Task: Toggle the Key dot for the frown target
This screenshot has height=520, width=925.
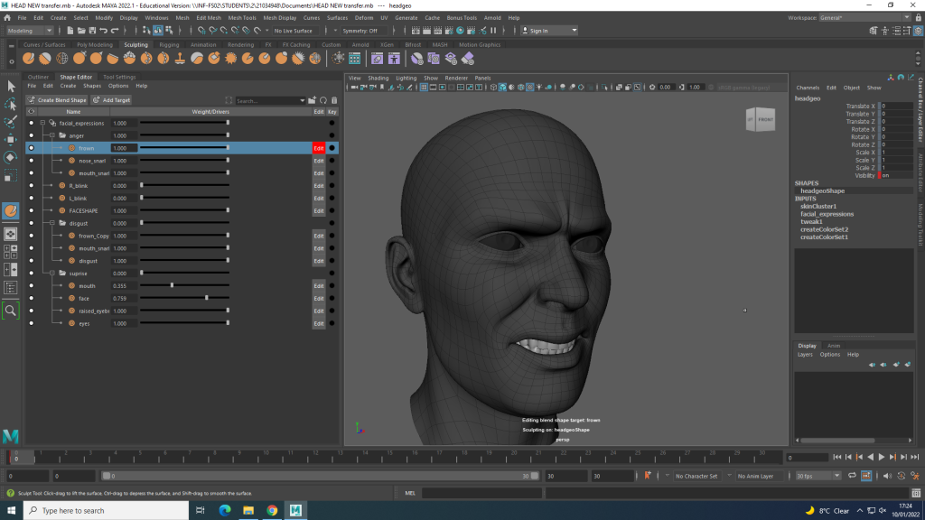Action: point(332,148)
